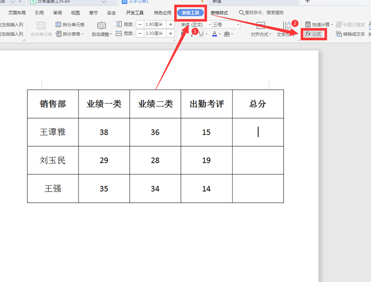Select the 表格工具 ribbon tab
This screenshot has width=371, height=282.
click(190, 13)
